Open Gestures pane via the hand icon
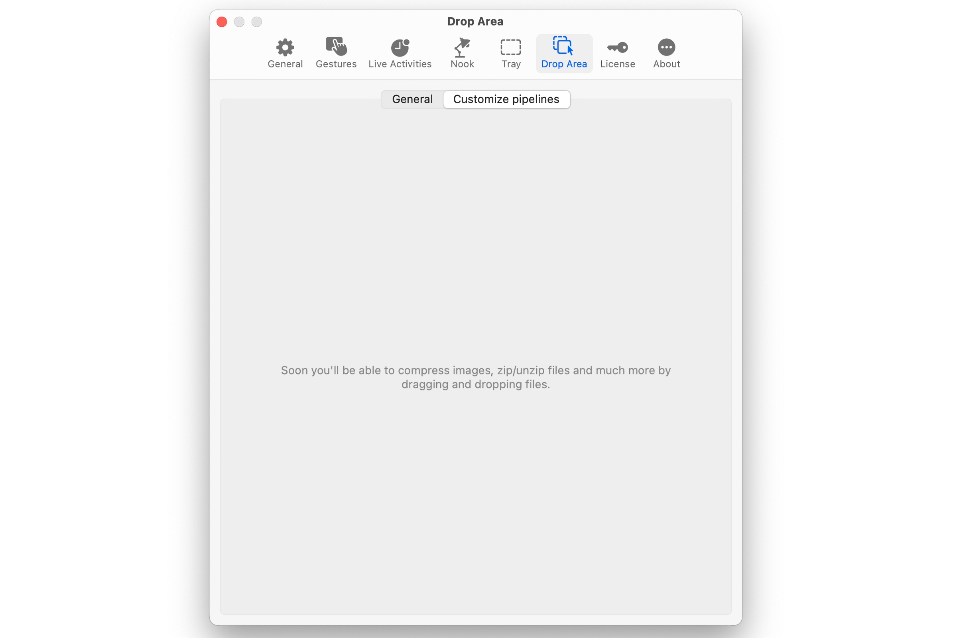 (336, 46)
